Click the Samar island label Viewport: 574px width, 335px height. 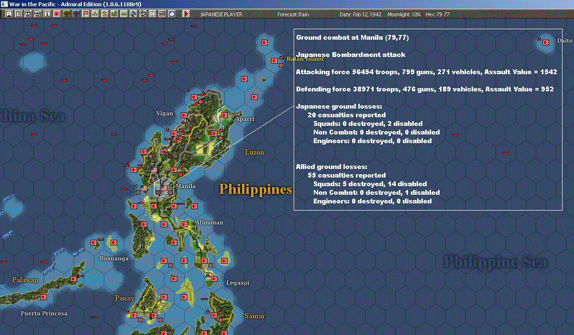(x=254, y=316)
